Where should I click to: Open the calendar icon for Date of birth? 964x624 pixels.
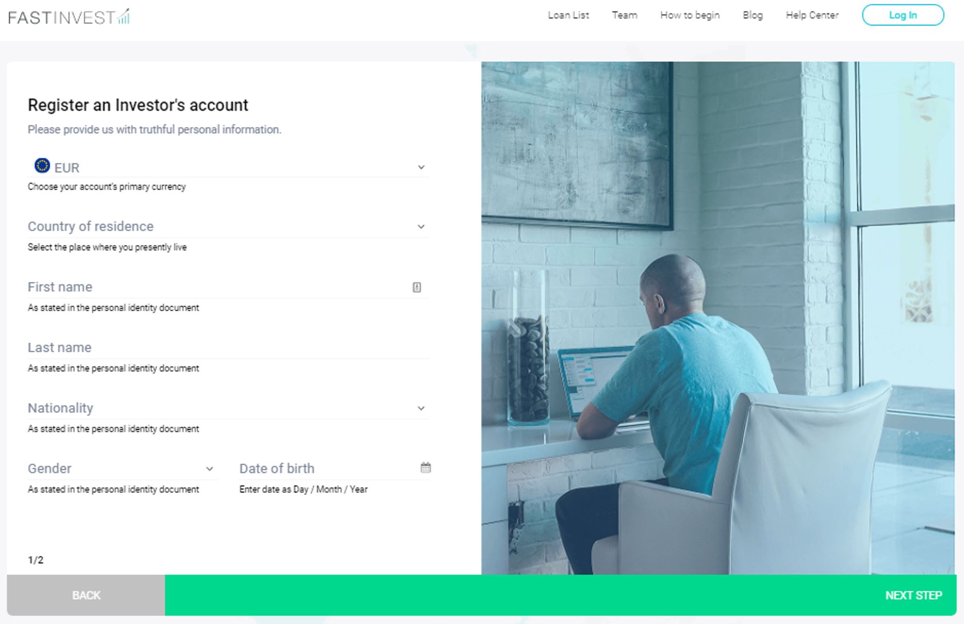pyautogui.click(x=426, y=468)
